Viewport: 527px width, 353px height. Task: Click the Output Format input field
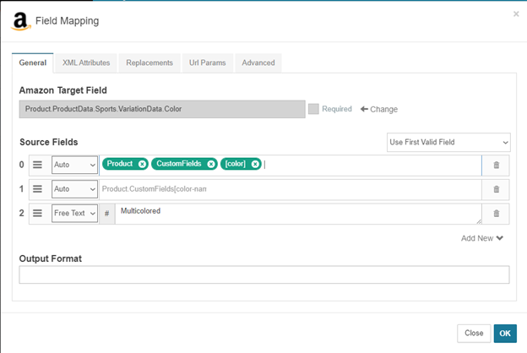click(x=264, y=274)
